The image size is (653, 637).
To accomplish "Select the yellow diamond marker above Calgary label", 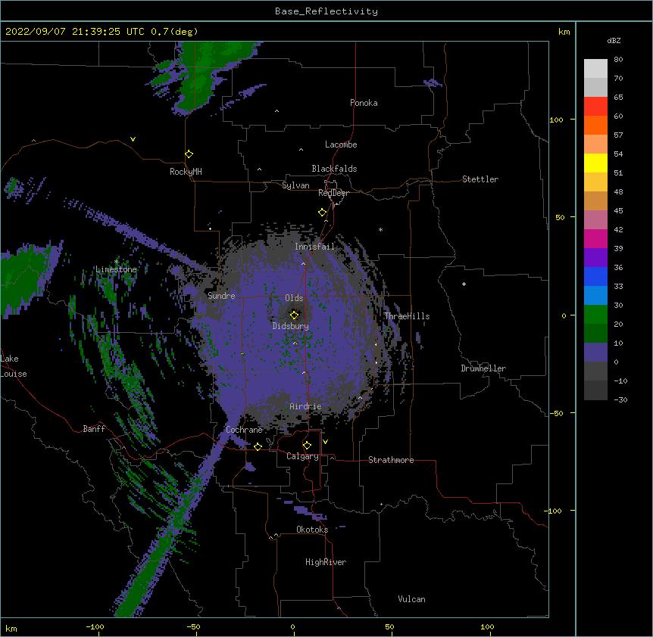I will coord(307,446).
